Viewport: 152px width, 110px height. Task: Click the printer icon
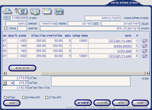coord(7,11)
